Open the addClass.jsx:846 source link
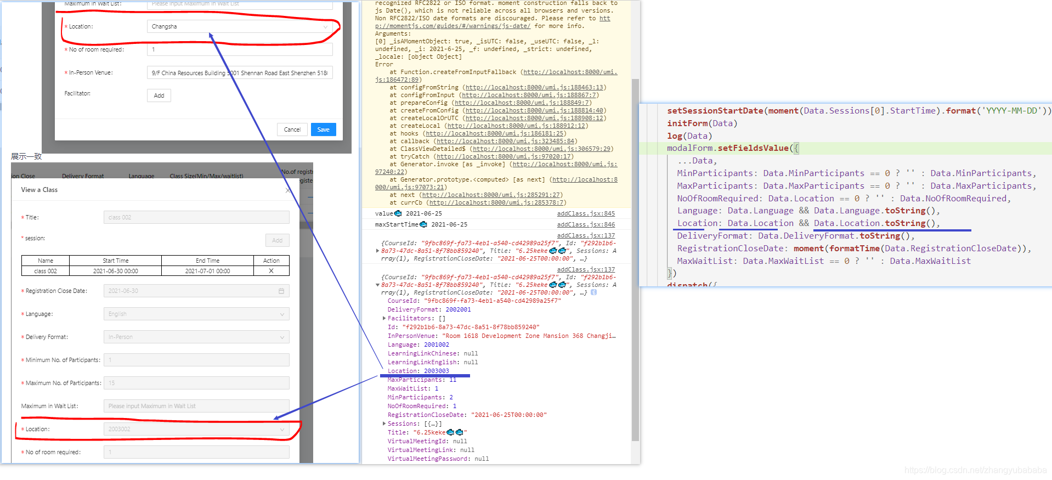Screen dimensions: 1052x480 pyautogui.click(x=586, y=224)
